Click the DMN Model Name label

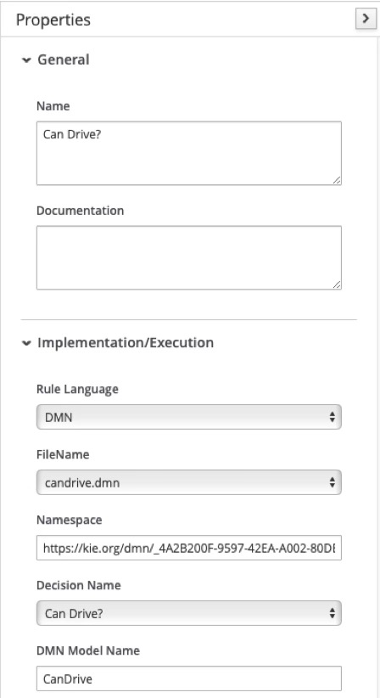(88, 650)
